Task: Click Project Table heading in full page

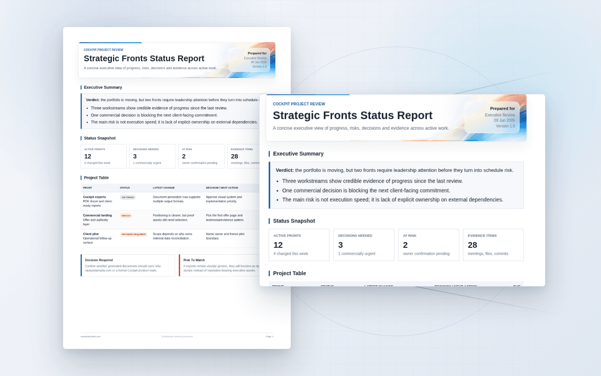Action: 96,177
